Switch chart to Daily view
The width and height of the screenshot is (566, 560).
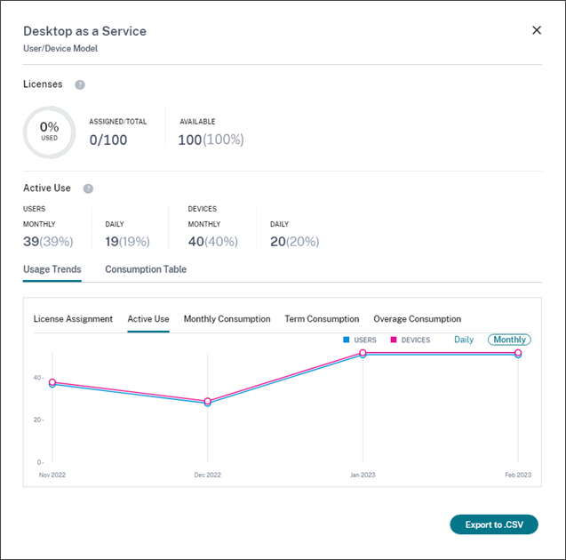pyautogui.click(x=464, y=340)
